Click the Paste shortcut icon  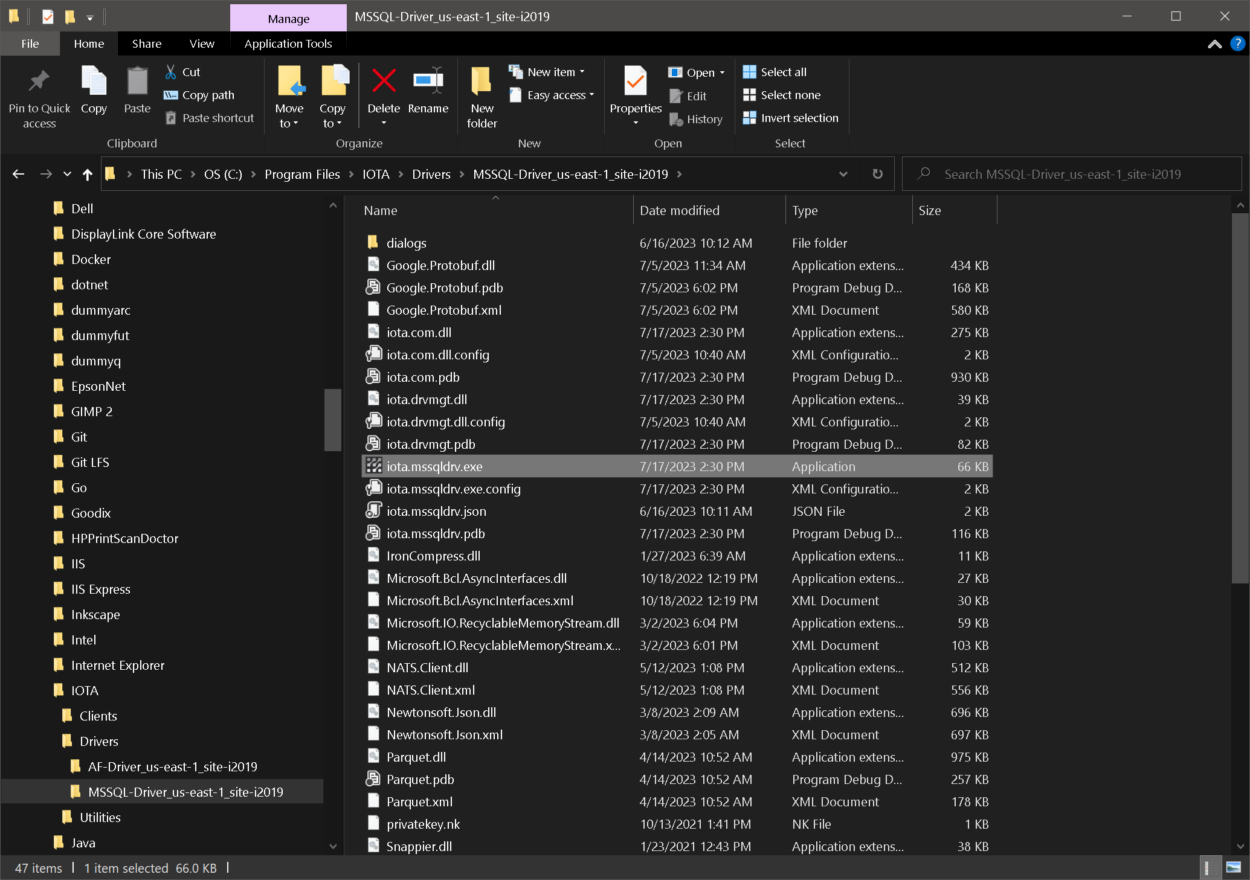tap(171, 118)
